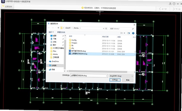Screen dimensions: 182x111
Task: Go to 上一步 previous step
Action: coord(163,9)
